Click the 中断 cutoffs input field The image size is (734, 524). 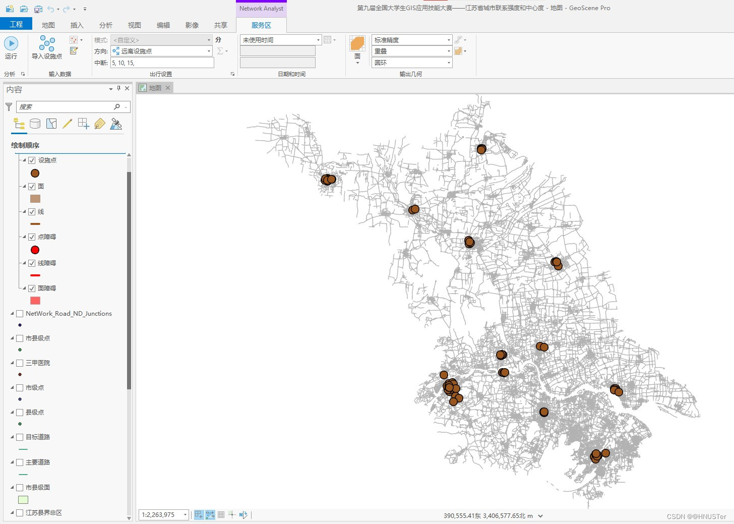coord(162,63)
